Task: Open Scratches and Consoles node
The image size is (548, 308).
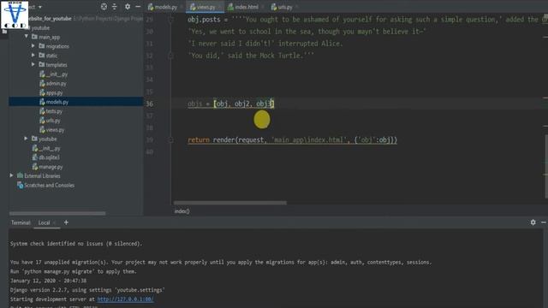Action: click(49, 186)
